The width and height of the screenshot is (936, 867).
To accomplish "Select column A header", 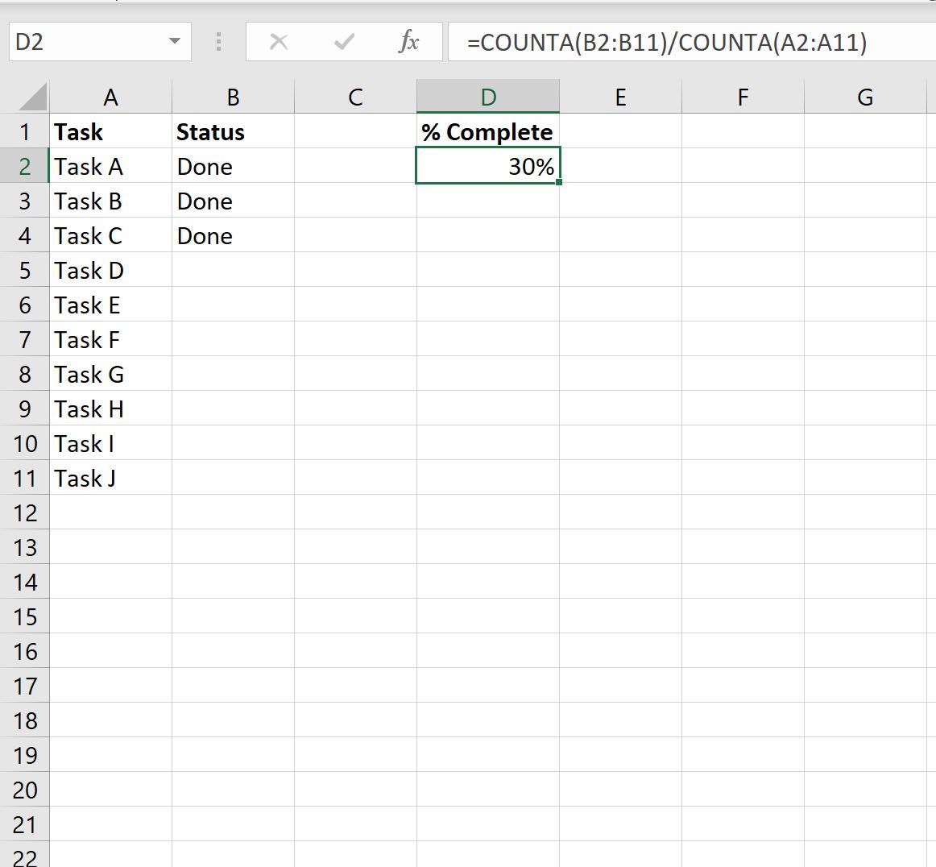I will click(110, 96).
